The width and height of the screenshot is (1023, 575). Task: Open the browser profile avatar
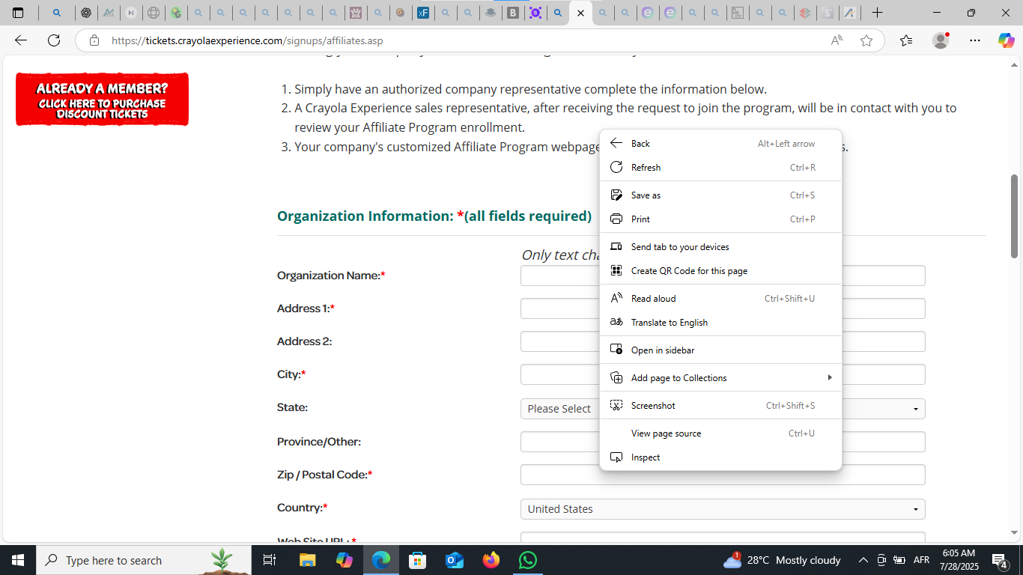(941, 40)
